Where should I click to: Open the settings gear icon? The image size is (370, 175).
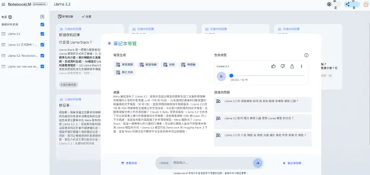(329, 4)
